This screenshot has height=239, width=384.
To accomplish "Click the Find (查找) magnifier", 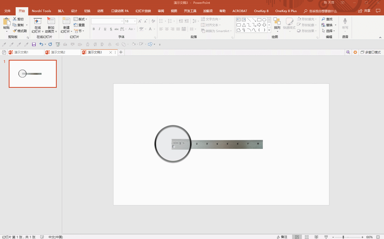I will 327,19.
